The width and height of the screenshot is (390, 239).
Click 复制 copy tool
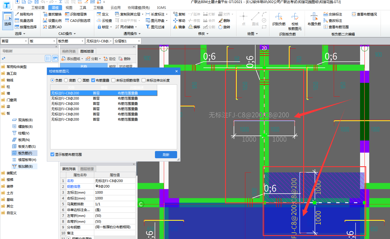pos(179,14)
